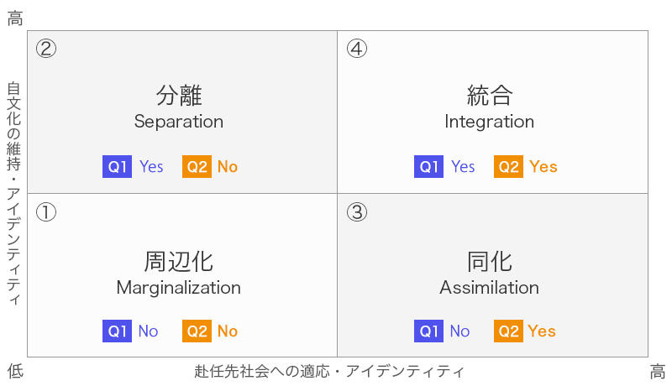Image resolution: width=672 pixels, height=386 pixels.
Task: Click the orange Q2 badge under Marginalization
Action: click(197, 331)
